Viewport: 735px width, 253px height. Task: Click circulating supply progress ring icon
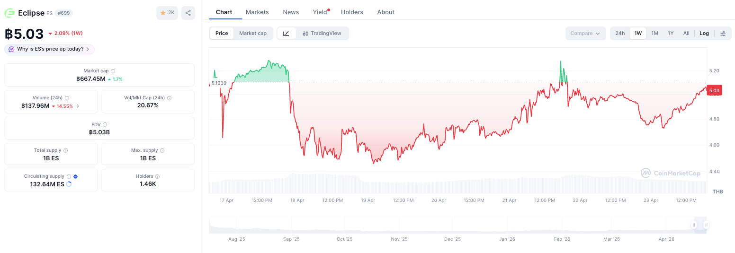pyautogui.click(x=69, y=184)
